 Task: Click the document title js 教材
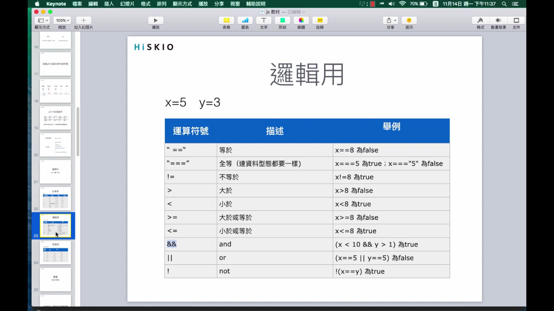point(273,12)
